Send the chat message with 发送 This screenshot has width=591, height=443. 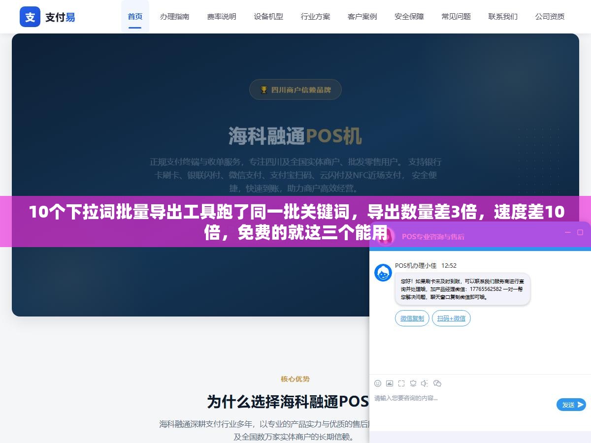click(x=571, y=405)
